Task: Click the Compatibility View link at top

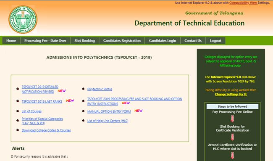Action: pos(243,3)
